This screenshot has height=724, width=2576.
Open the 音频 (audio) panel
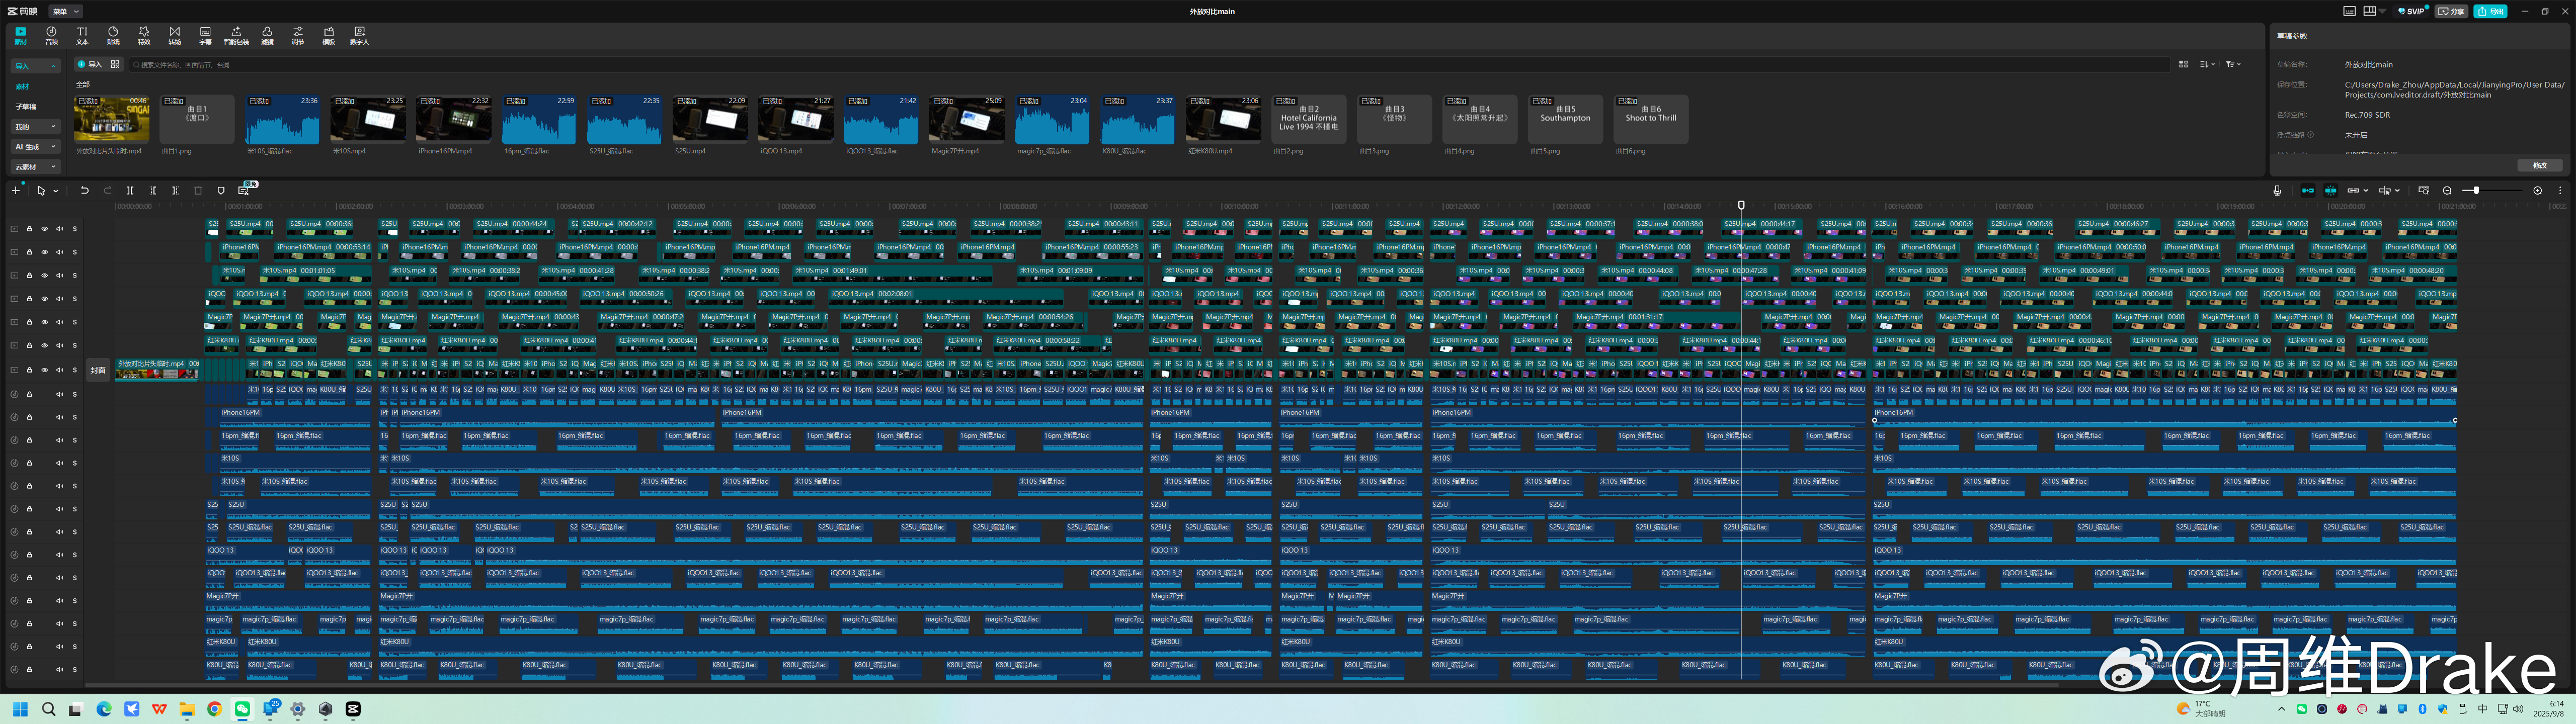pos(51,35)
